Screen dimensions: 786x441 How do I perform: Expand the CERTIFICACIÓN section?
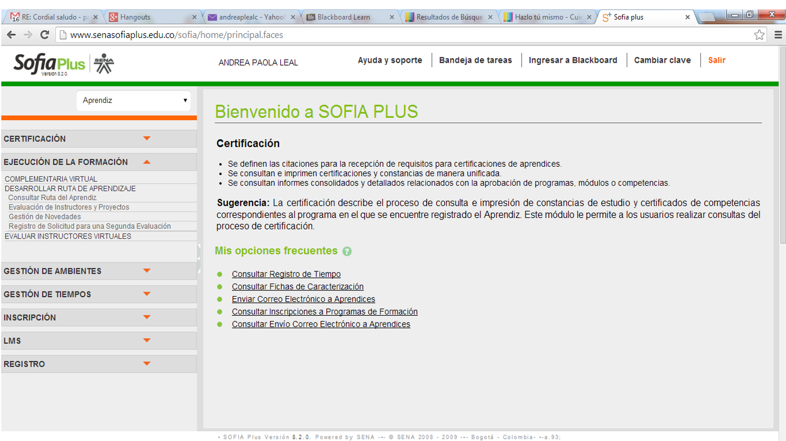99,139
